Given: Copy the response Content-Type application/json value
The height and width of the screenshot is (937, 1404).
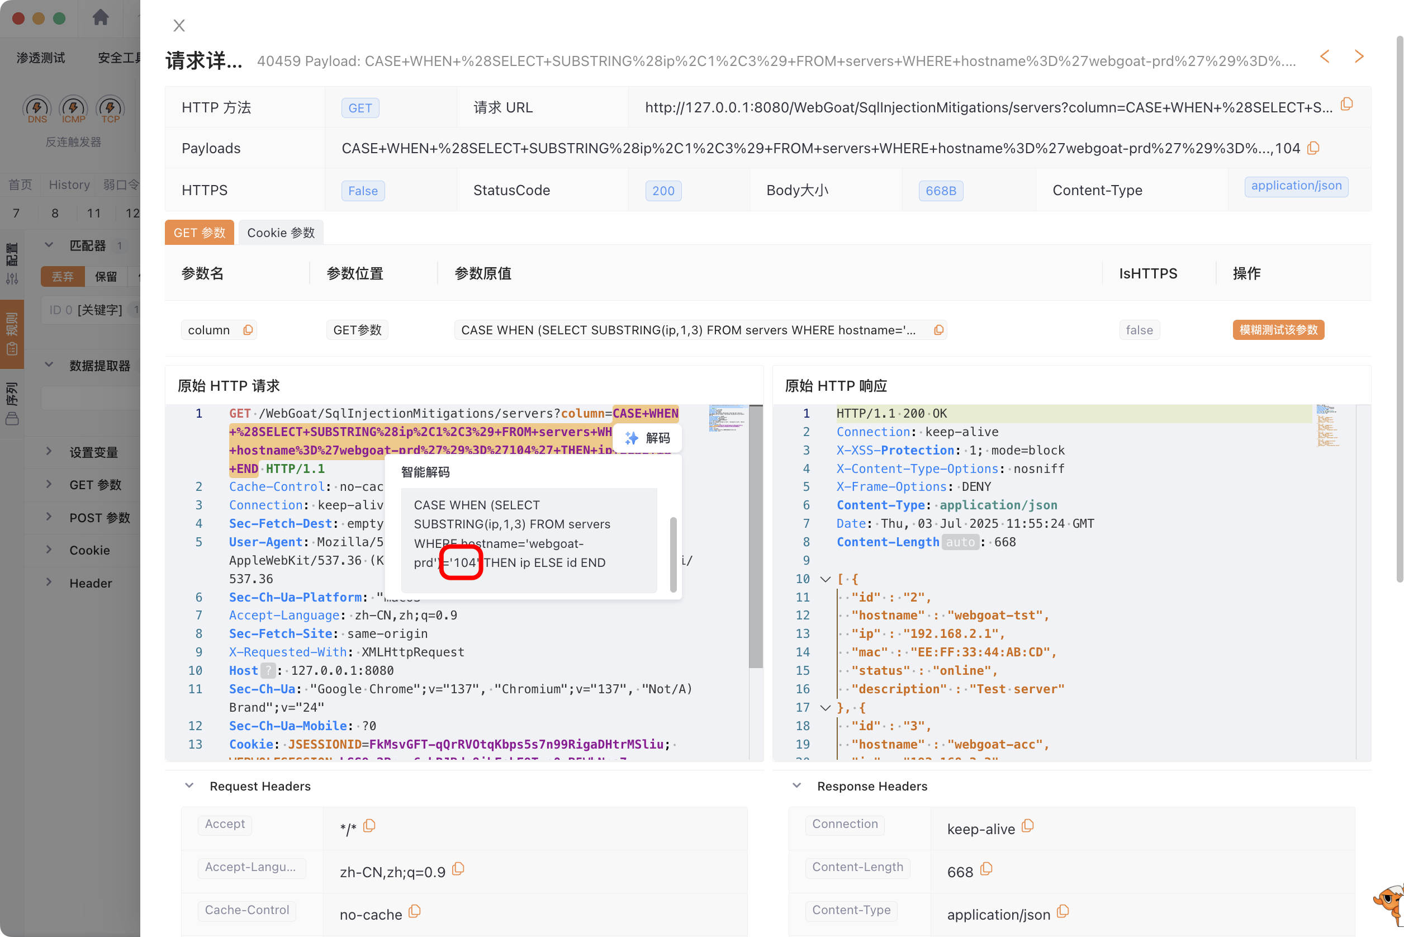Looking at the screenshot, I should (x=1063, y=911).
